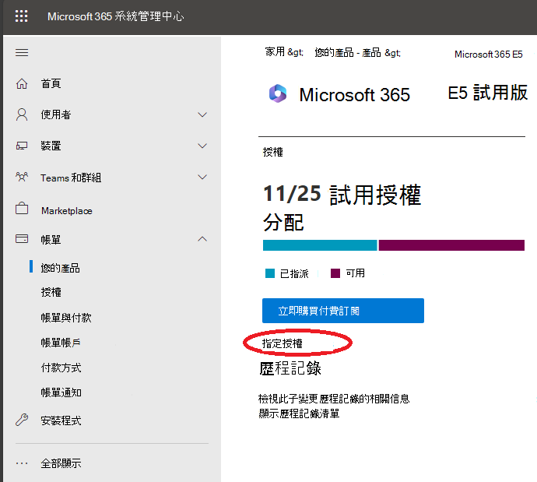537x482 pixels.
Task: Open the app launcher waffle icon
Action: (x=21, y=16)
